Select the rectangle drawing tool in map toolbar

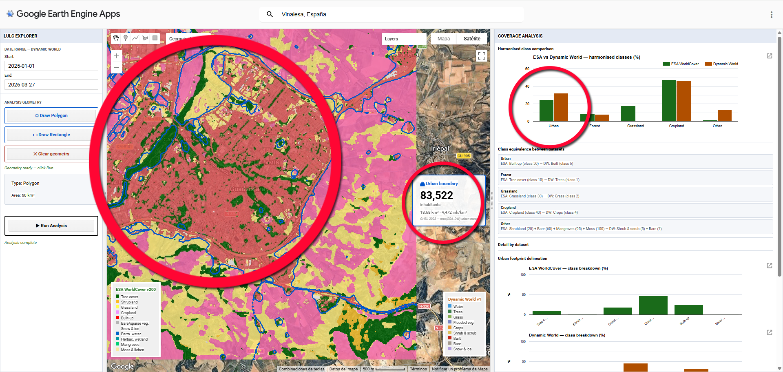click(x=155, y=38)
